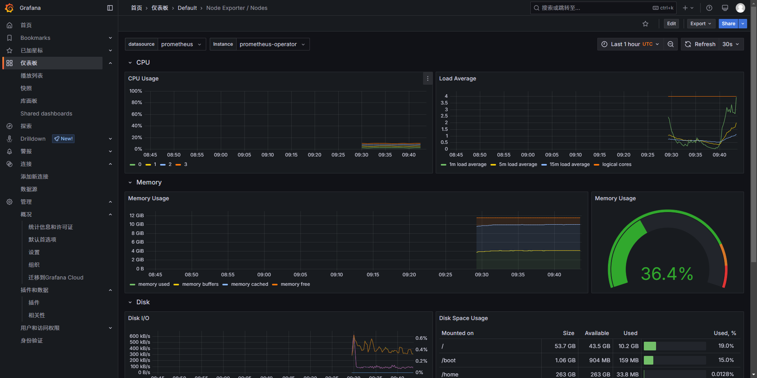Open the datasource prometheus dropdown

coord(182,44)
